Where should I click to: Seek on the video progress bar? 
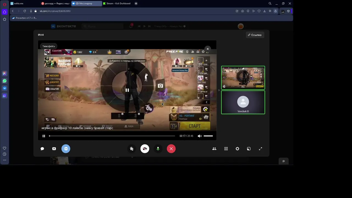click(x=112, y=136)
